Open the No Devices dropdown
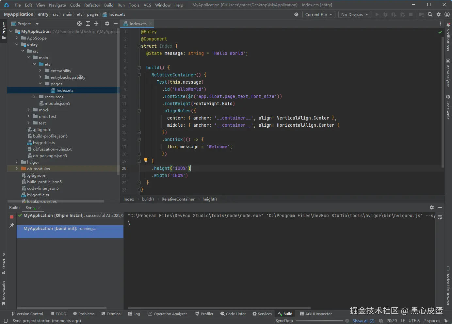The width and height of the screenshot is (452, 324). point(355,14)
